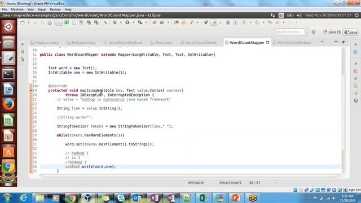Toggle Show Whitespace Characters toolbar button
The width and height of the screenshot is (361, 203).
point(235,23)
